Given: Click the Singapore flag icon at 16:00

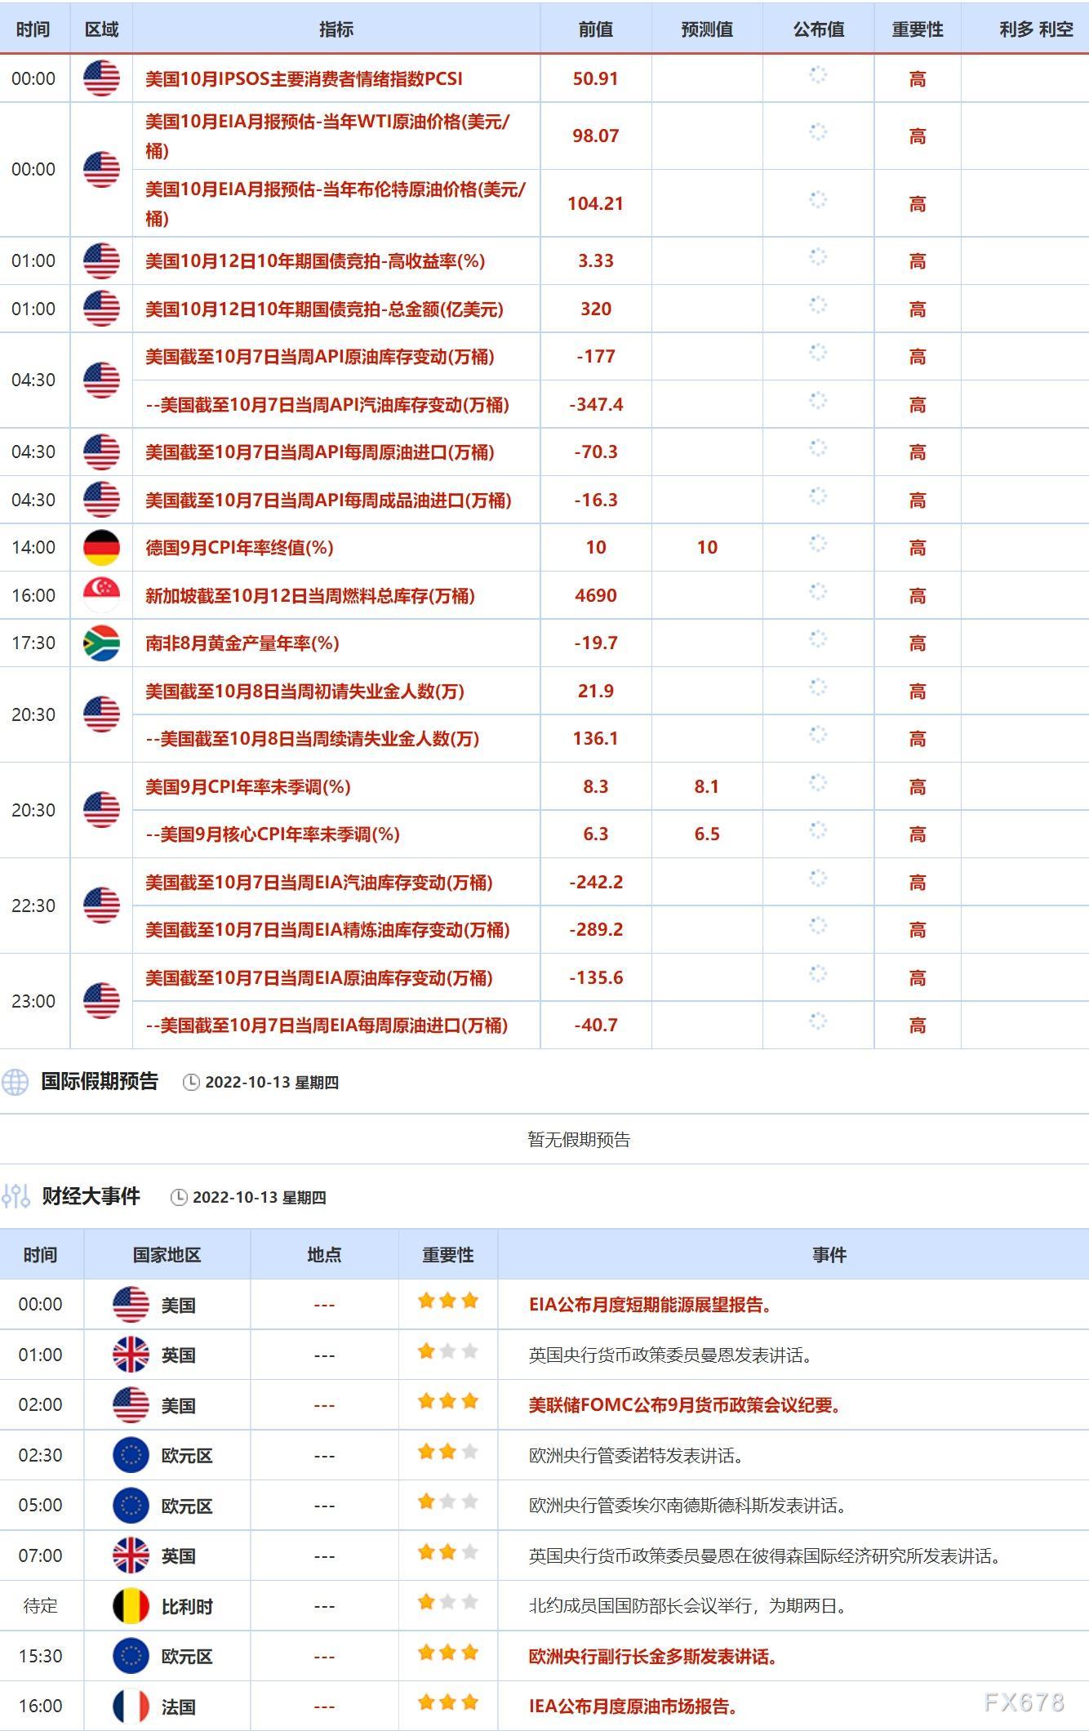Looking at the screenshot, I should pyautogui.click(x=101, y=595).
